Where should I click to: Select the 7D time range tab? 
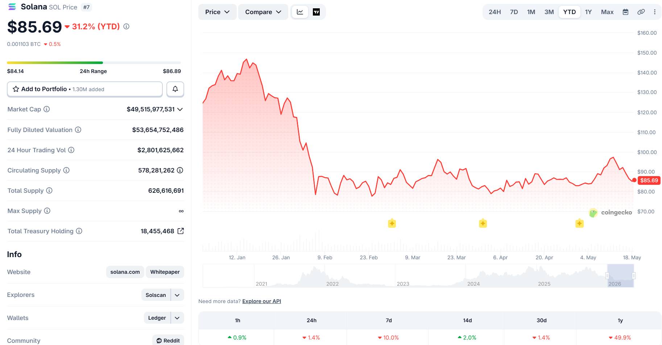(514, 12)
